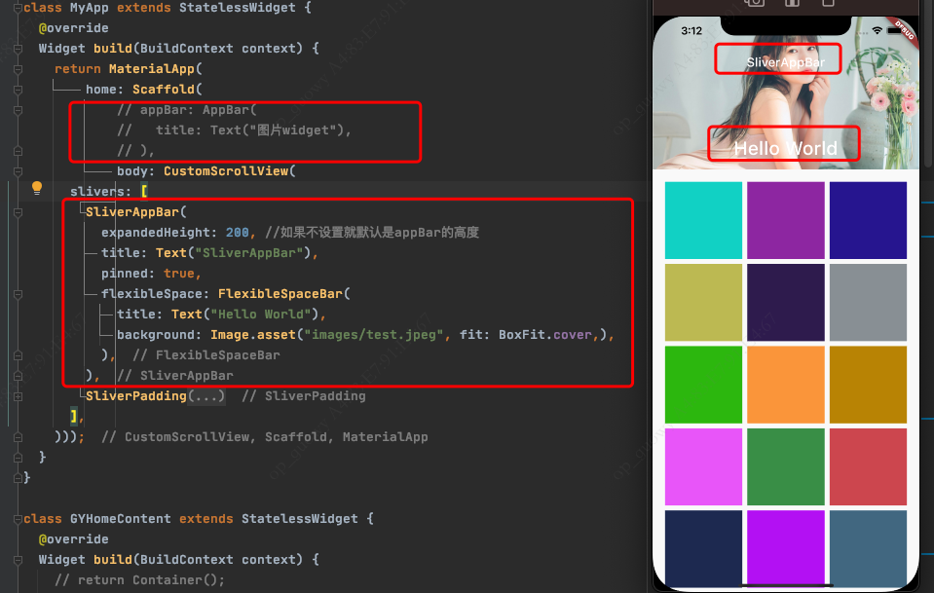Tap the dark green tile in fourth row
This screenshot has height=593, width=934.
(x=786, y=466)
